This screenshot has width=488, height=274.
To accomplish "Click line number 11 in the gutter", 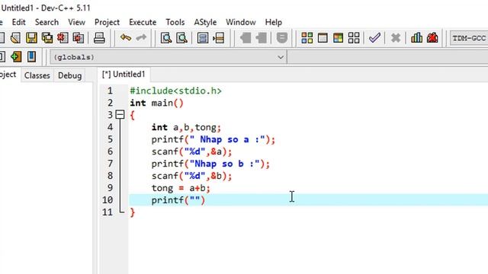I will click(x=108, y=212).
